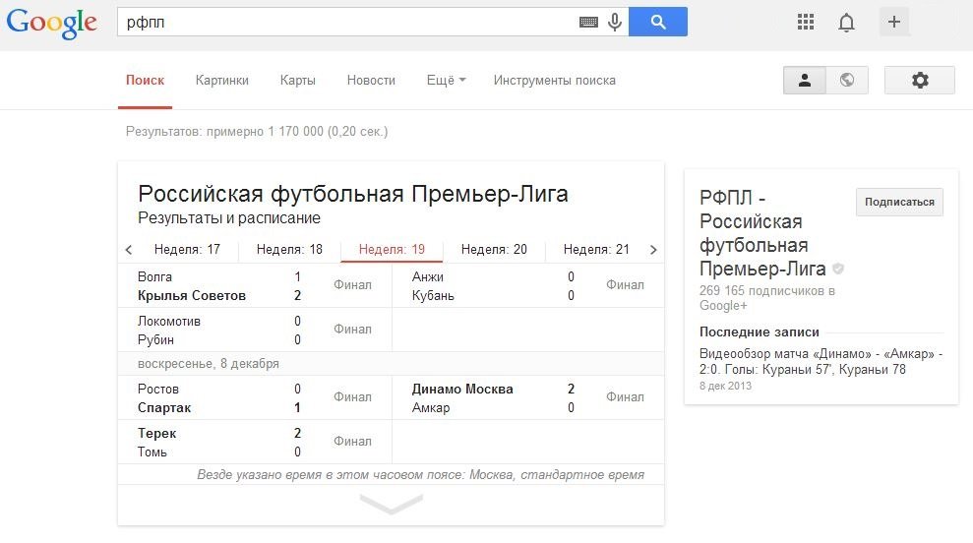This screenshot has height=543, width=973.
Task: Switch to global results globe view
Action: point(847,81)
